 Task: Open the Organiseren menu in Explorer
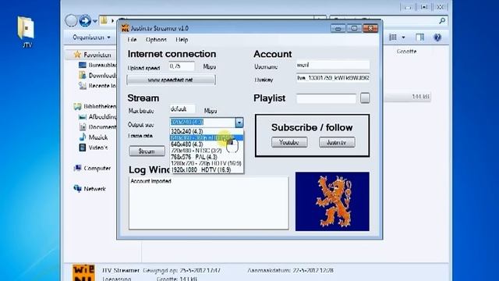[x=91, y=37]
